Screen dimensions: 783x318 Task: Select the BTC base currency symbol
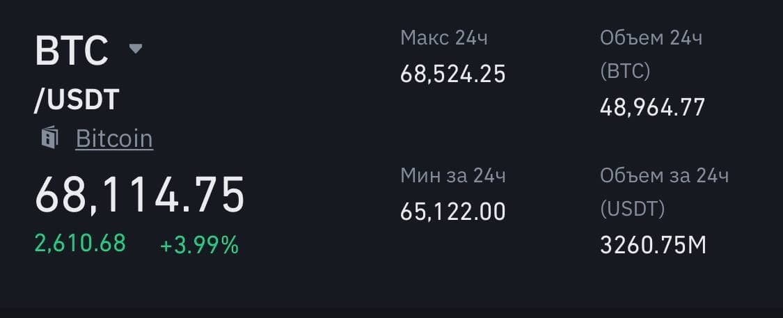pyautogui.click(x=72, y=50)
